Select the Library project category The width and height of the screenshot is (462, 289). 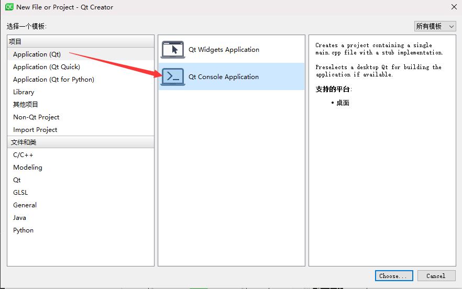81,92
